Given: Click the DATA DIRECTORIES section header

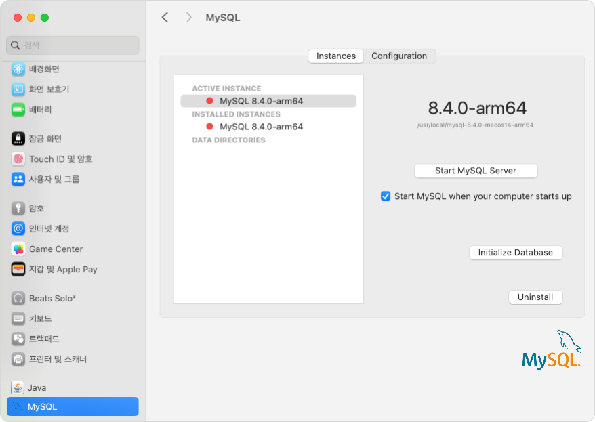Looking at the screenshot, I should pos(229,140).
